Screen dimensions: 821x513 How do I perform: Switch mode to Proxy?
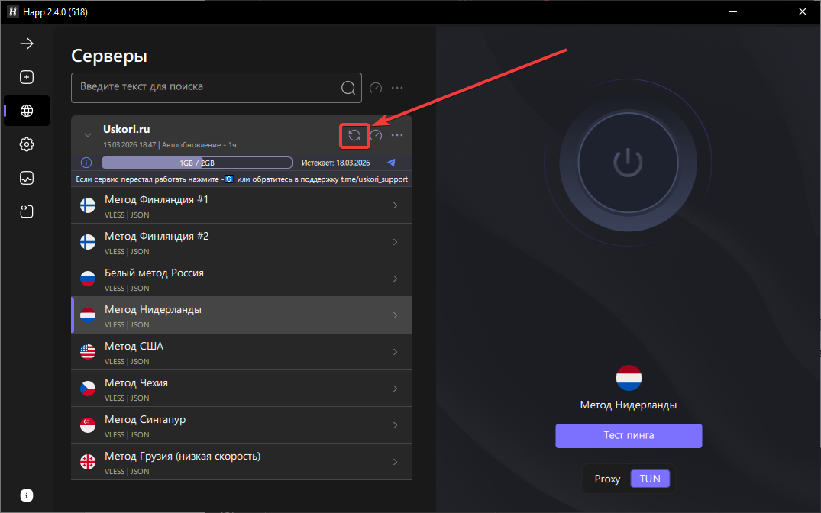(x=607, y=479)
